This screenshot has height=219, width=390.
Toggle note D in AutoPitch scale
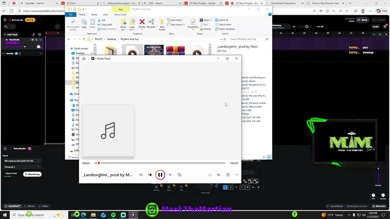click(231, 187)
